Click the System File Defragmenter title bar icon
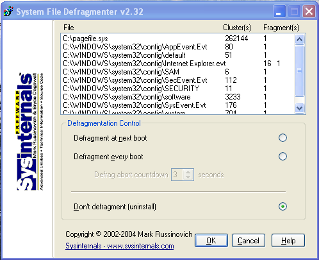 click(8, 12)
